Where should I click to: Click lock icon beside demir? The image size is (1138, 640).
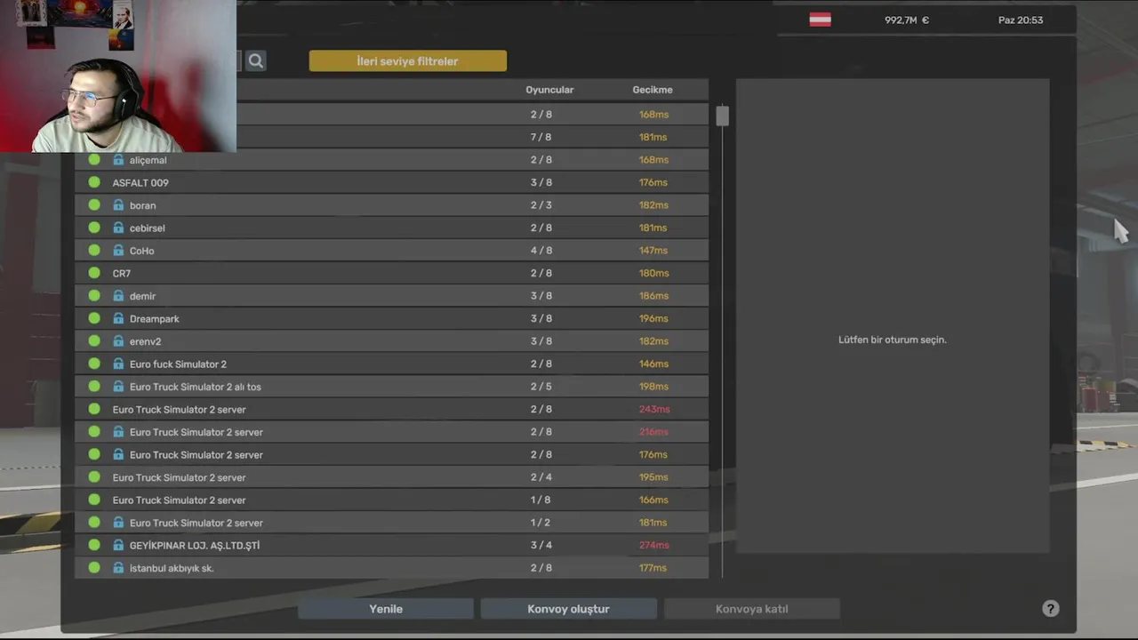[x=118, y=296]
